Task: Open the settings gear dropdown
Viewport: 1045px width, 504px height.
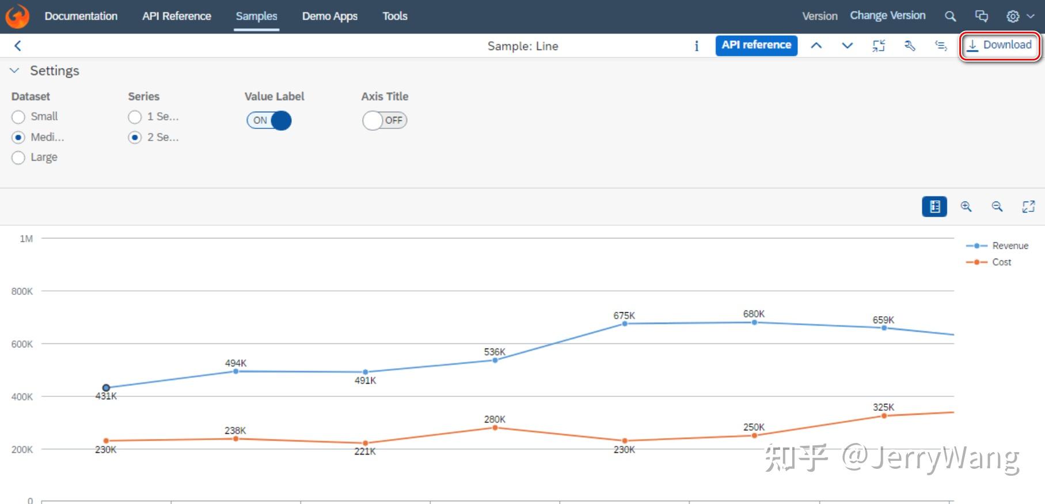Action: coord(1020,16)
